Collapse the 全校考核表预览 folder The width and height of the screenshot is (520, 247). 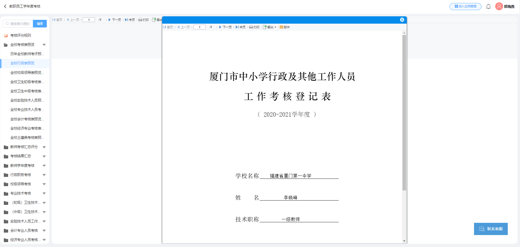pos(44,45)
